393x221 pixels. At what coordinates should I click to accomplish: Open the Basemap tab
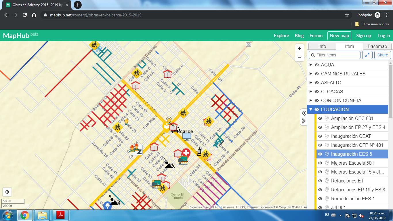pos(377,46)
